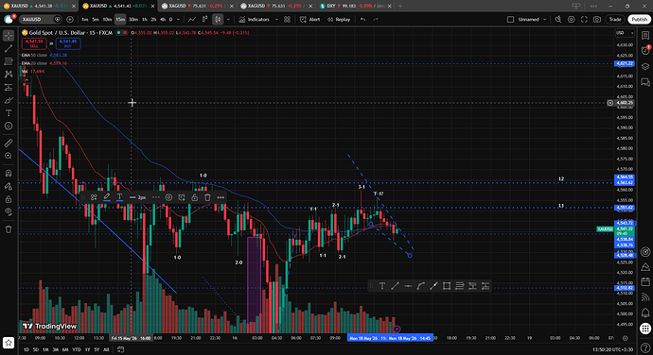The height and width of the screenshot is (355, 653).
Task: Take a chart snapshot with camera icon
Action: click(597, 20)
